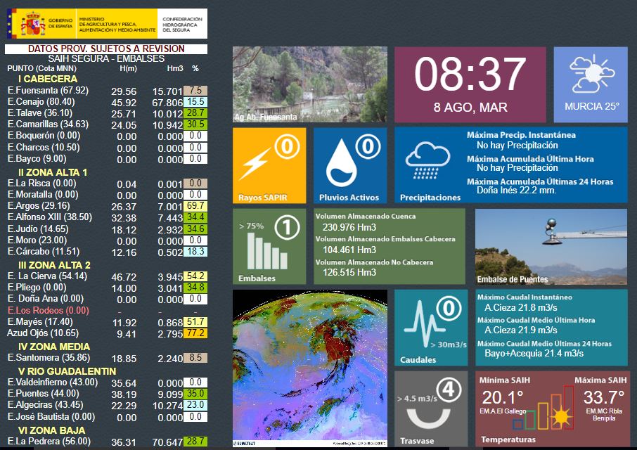637x450 pixels.
Task: Click the Máxima SAIH 33.7° temperature
Action: [604, 397]
